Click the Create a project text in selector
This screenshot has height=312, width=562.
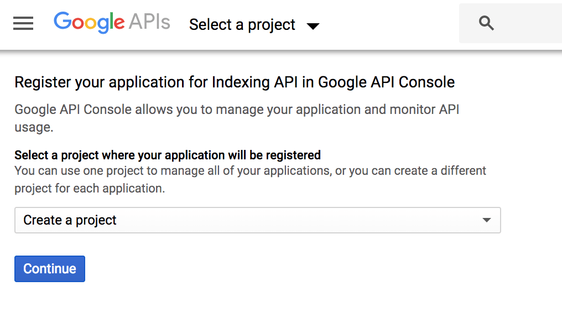click(70, 220)
